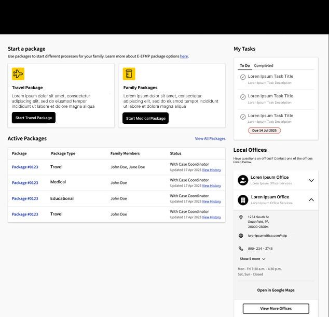
Task: Click the View More Offices button
Action: (276, 309)
